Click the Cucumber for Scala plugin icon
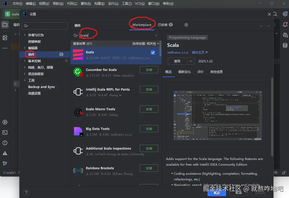This screenshot has width=289, height=198. click(x=78, y=72)
